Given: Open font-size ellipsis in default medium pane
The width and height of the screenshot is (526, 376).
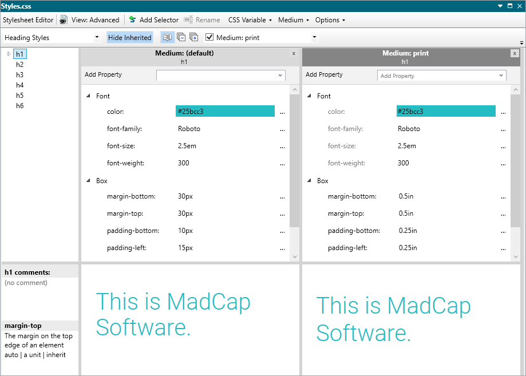Looking at the screenshot, I should pos(282,147).
